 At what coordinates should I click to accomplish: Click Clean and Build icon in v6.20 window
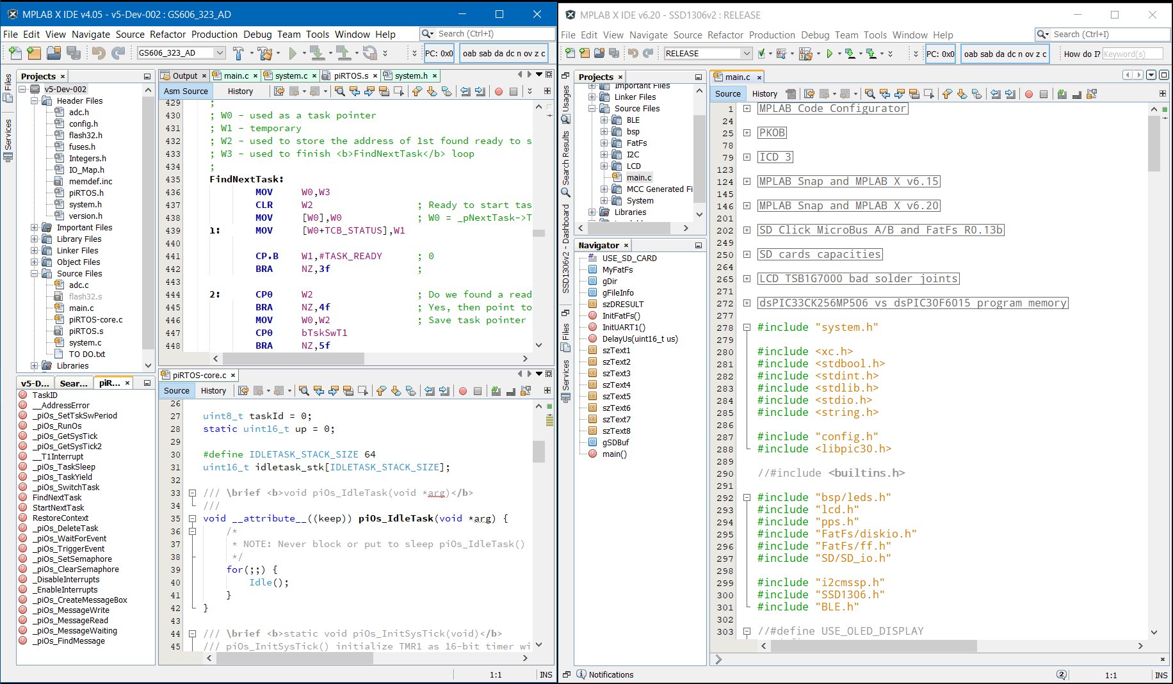tap(805, 54)
